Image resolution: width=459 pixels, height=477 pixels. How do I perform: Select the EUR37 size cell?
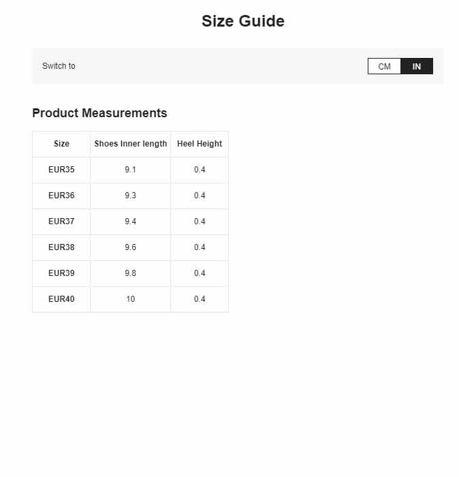pos(61,221)
